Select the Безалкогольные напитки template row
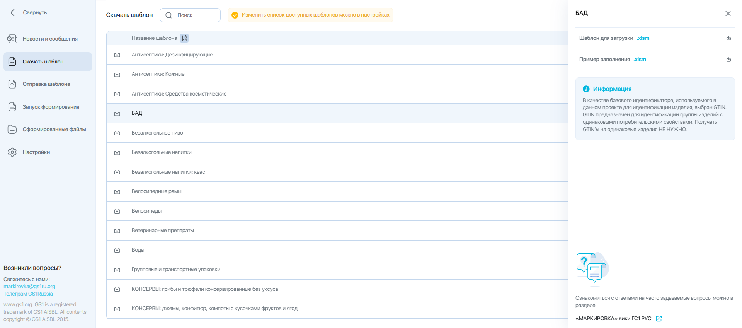The height and width of the screenshot is (328, 742). tap(337, 152)
